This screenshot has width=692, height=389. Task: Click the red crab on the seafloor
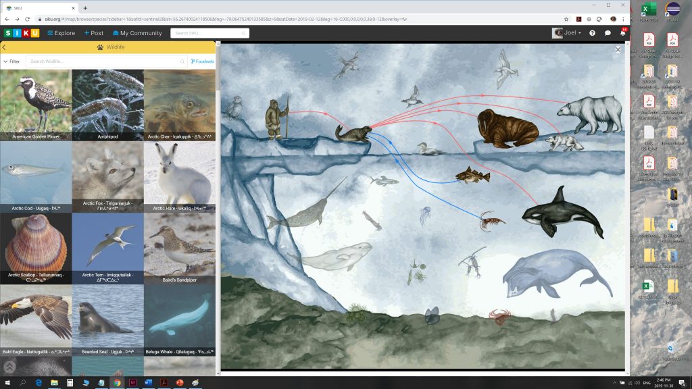(499, 316)
